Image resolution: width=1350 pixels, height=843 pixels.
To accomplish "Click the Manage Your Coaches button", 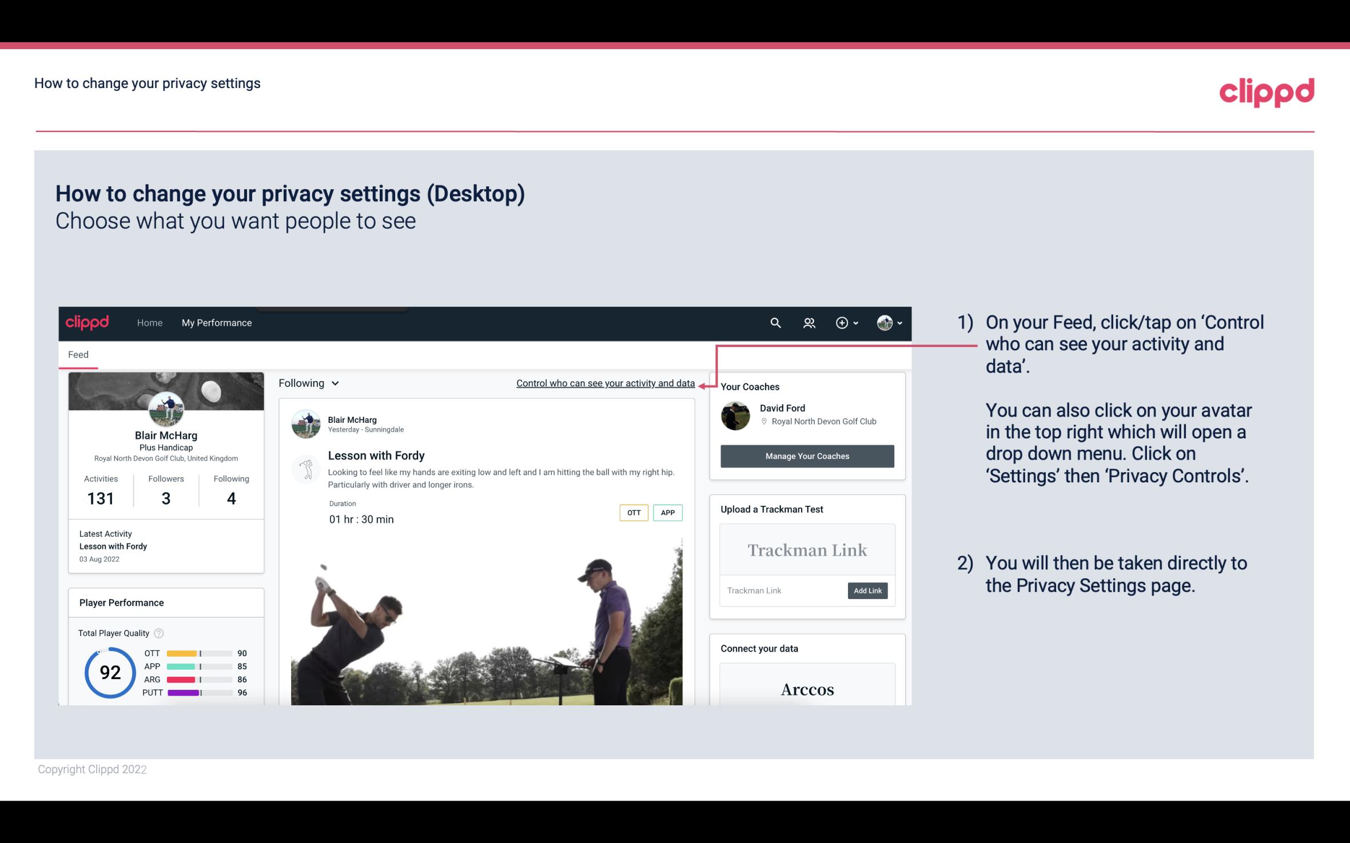I will click(x=806, y=457).
